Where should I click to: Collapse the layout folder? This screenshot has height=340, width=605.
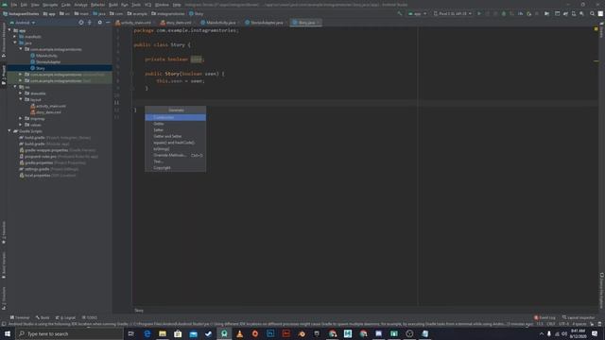tap(21, 99)
